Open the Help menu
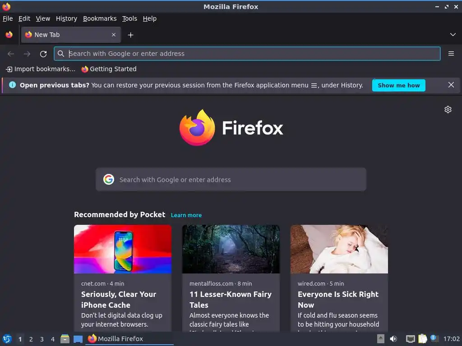Viewport: 462px width, 346px height. coord(150,18)
